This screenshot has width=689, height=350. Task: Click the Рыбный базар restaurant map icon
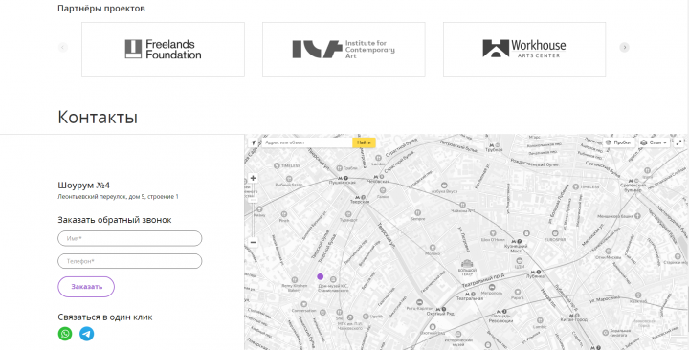click(289, 179)
